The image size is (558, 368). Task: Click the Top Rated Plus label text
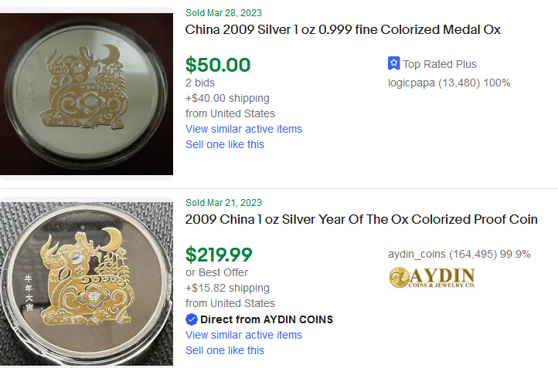click(x=440, y=64)
